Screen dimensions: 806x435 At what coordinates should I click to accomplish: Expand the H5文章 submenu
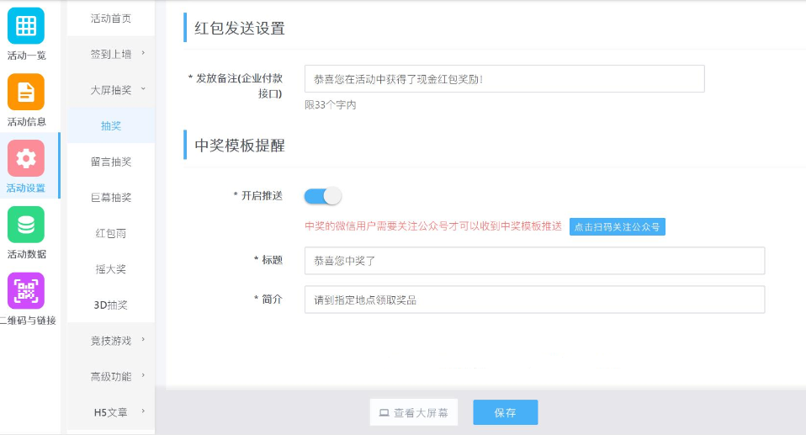pyautogui.click(x=110, y=412)
